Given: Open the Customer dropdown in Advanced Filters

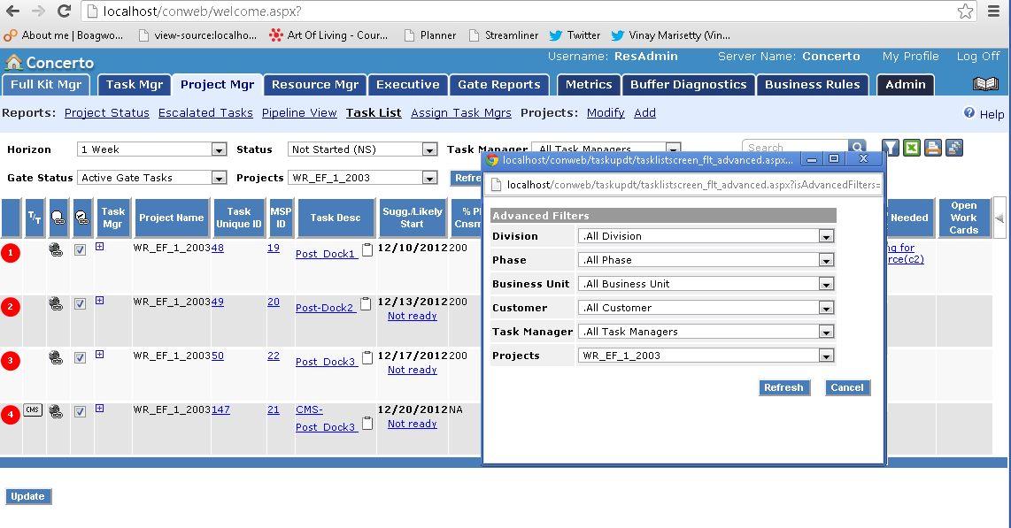Looking at the screenshot, I should (x=706, y=308).
